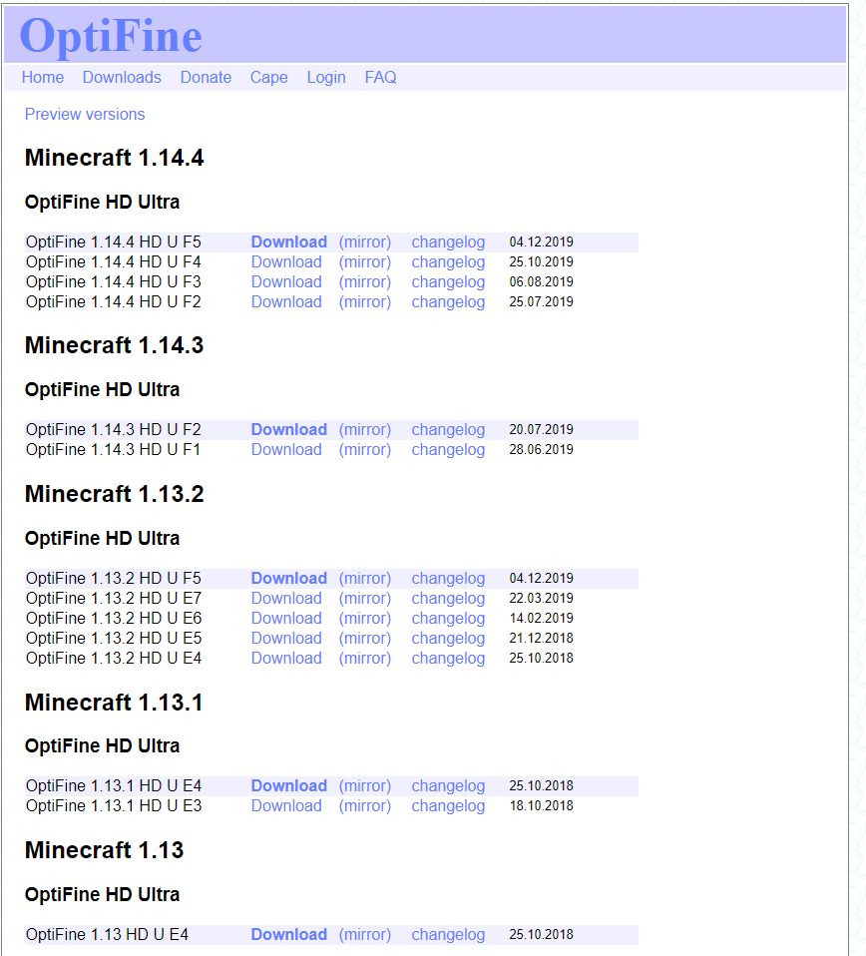866x956 pixels.
Task: Download OptiFine 1.13.1 HD U E3
Action: pos(286,806)
